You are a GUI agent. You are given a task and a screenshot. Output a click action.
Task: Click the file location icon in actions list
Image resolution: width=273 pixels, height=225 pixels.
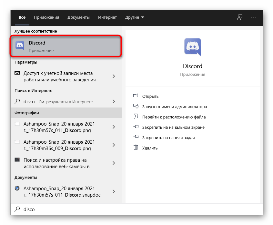point(136,117)
